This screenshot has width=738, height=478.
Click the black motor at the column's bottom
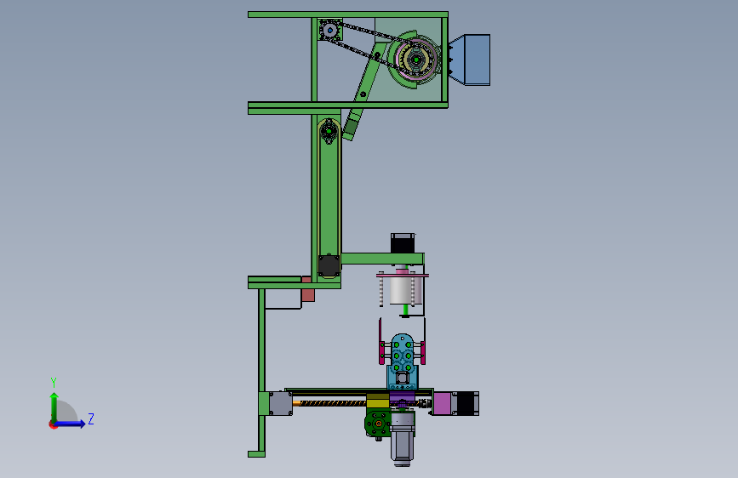(329, 265)
